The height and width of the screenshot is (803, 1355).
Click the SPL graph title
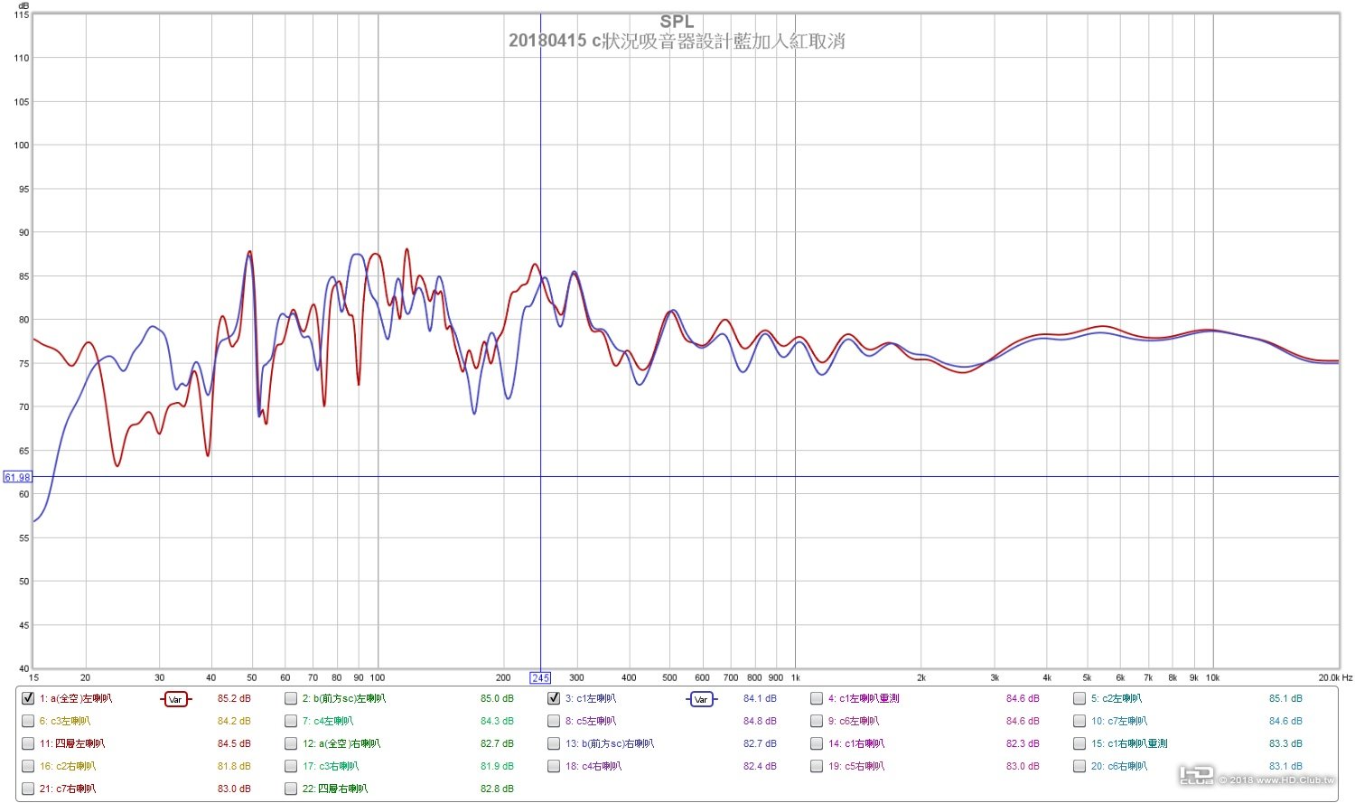[677, 22]
